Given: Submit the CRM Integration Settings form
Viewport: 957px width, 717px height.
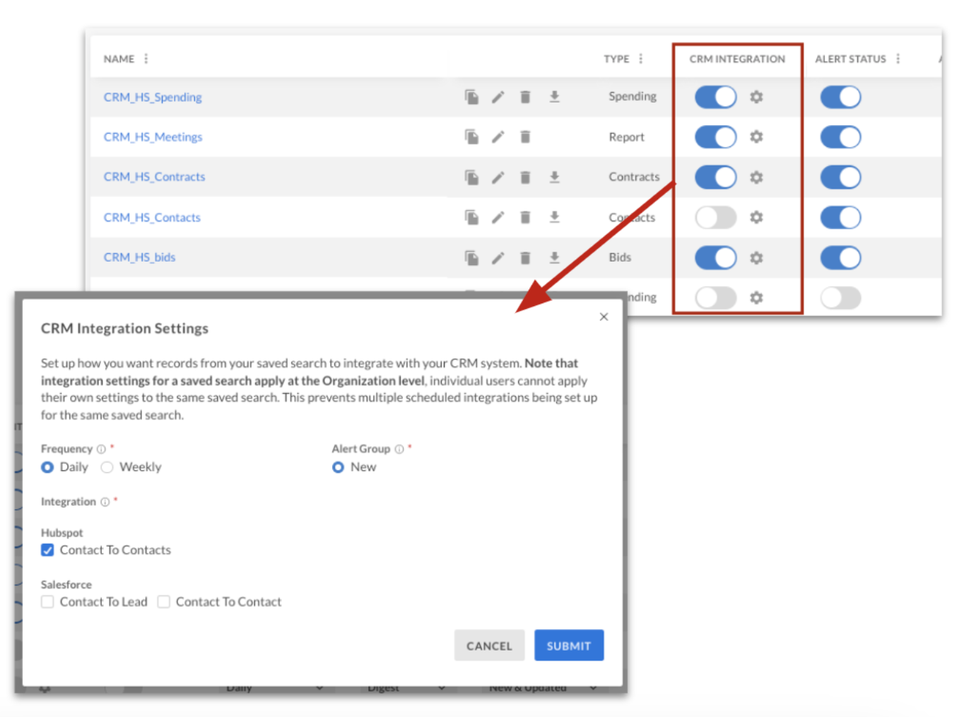Looking at the screenshot, I should [569, 645].
